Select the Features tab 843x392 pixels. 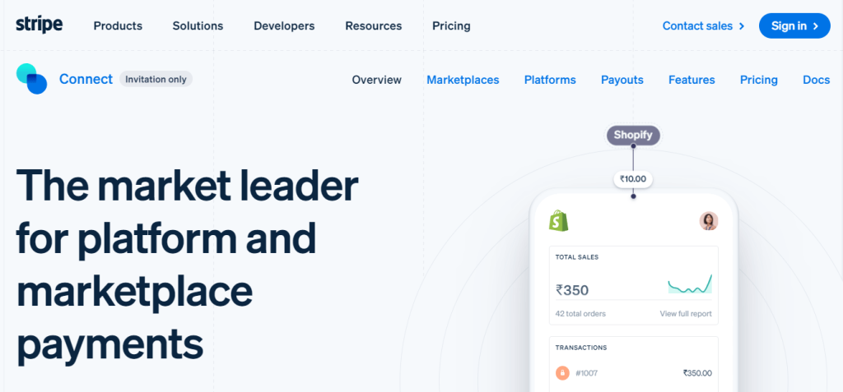tap(692, 80)
